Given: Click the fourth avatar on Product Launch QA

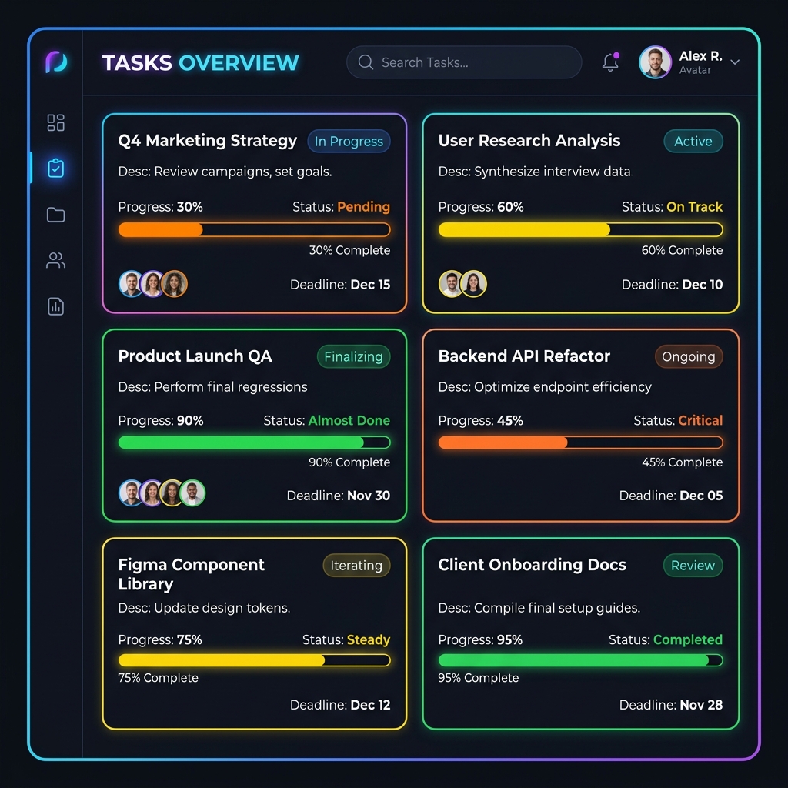Looking at the screenshot, I should (192, 492).
